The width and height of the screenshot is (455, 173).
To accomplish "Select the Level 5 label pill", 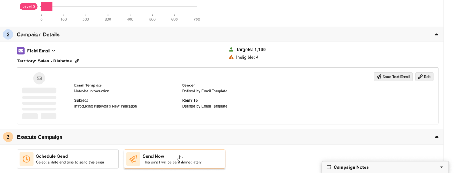I will (x=29, y=6).
